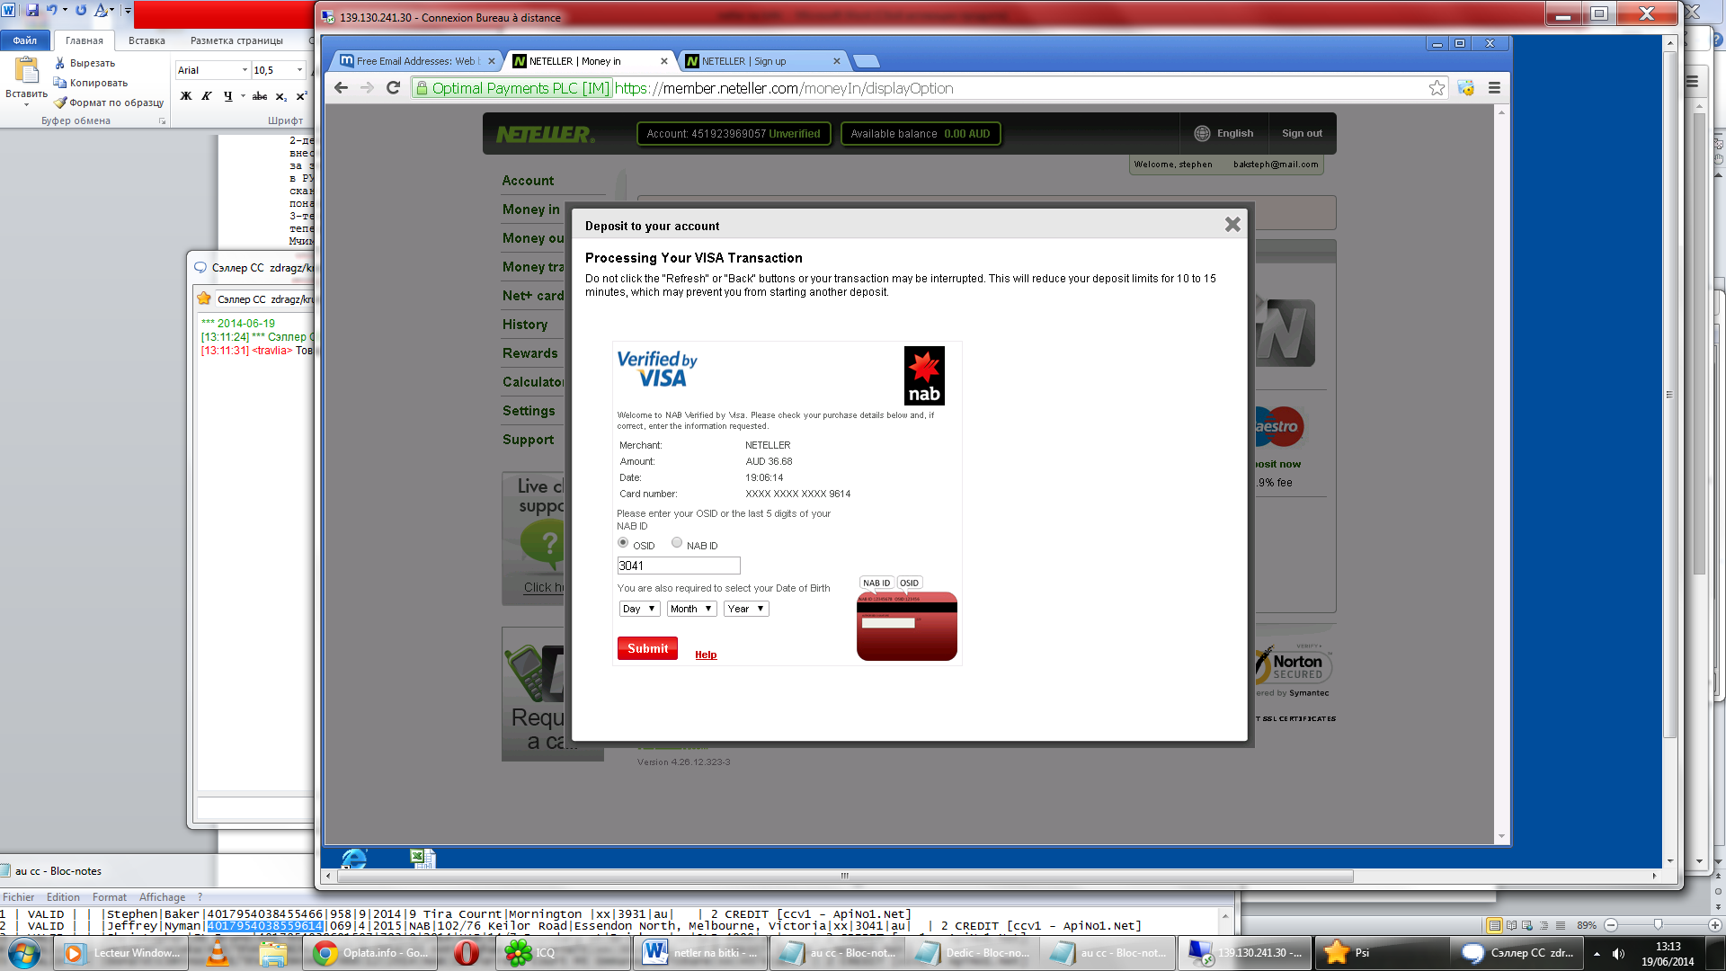Image resolution: width=1726 pixels, height=971 pixels.
Task: Go back in the Chrome browser
Action: click(341, 88)
